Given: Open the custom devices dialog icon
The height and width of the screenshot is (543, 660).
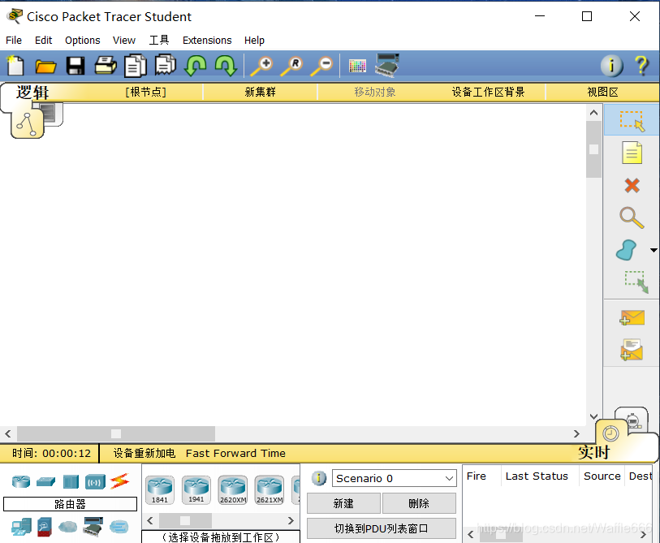Looking at the screenshot, I should click(386, 65).
